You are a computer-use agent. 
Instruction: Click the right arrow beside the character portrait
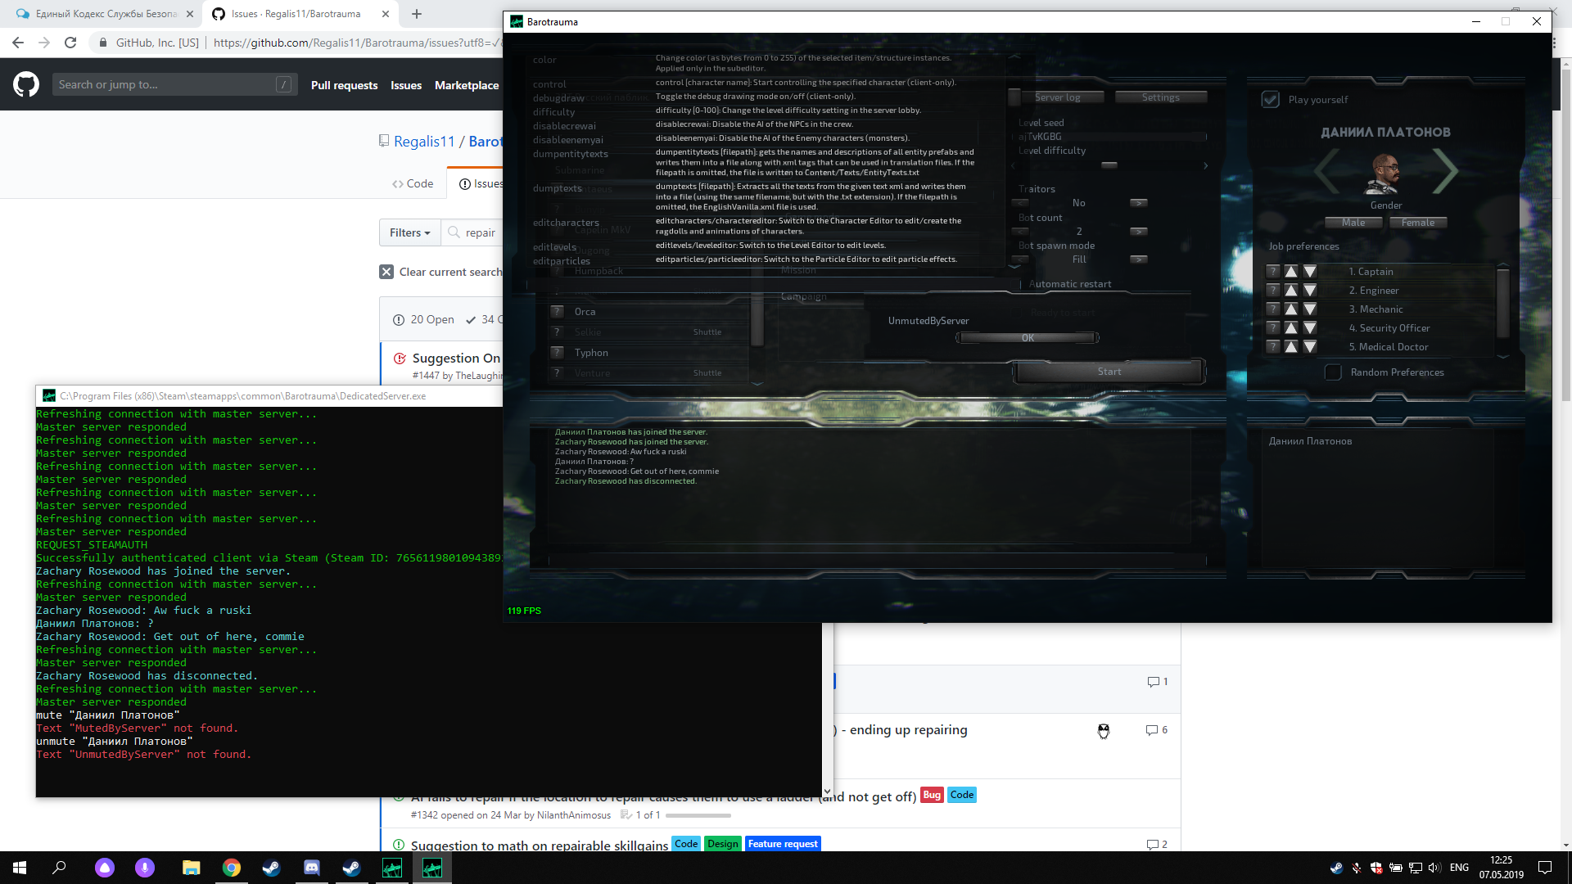tap(1447, 172)
